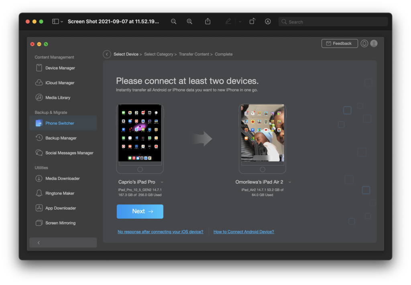Click into the Preview Search field
Viewport: 411px width, 285px height.
(333, 22)
